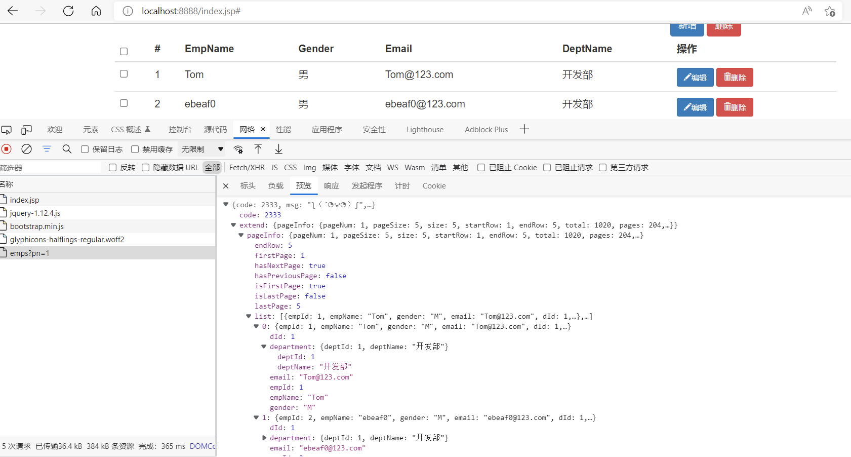
Task: Reload the page with the refresh icon
Action: click(x=68, y=11)
